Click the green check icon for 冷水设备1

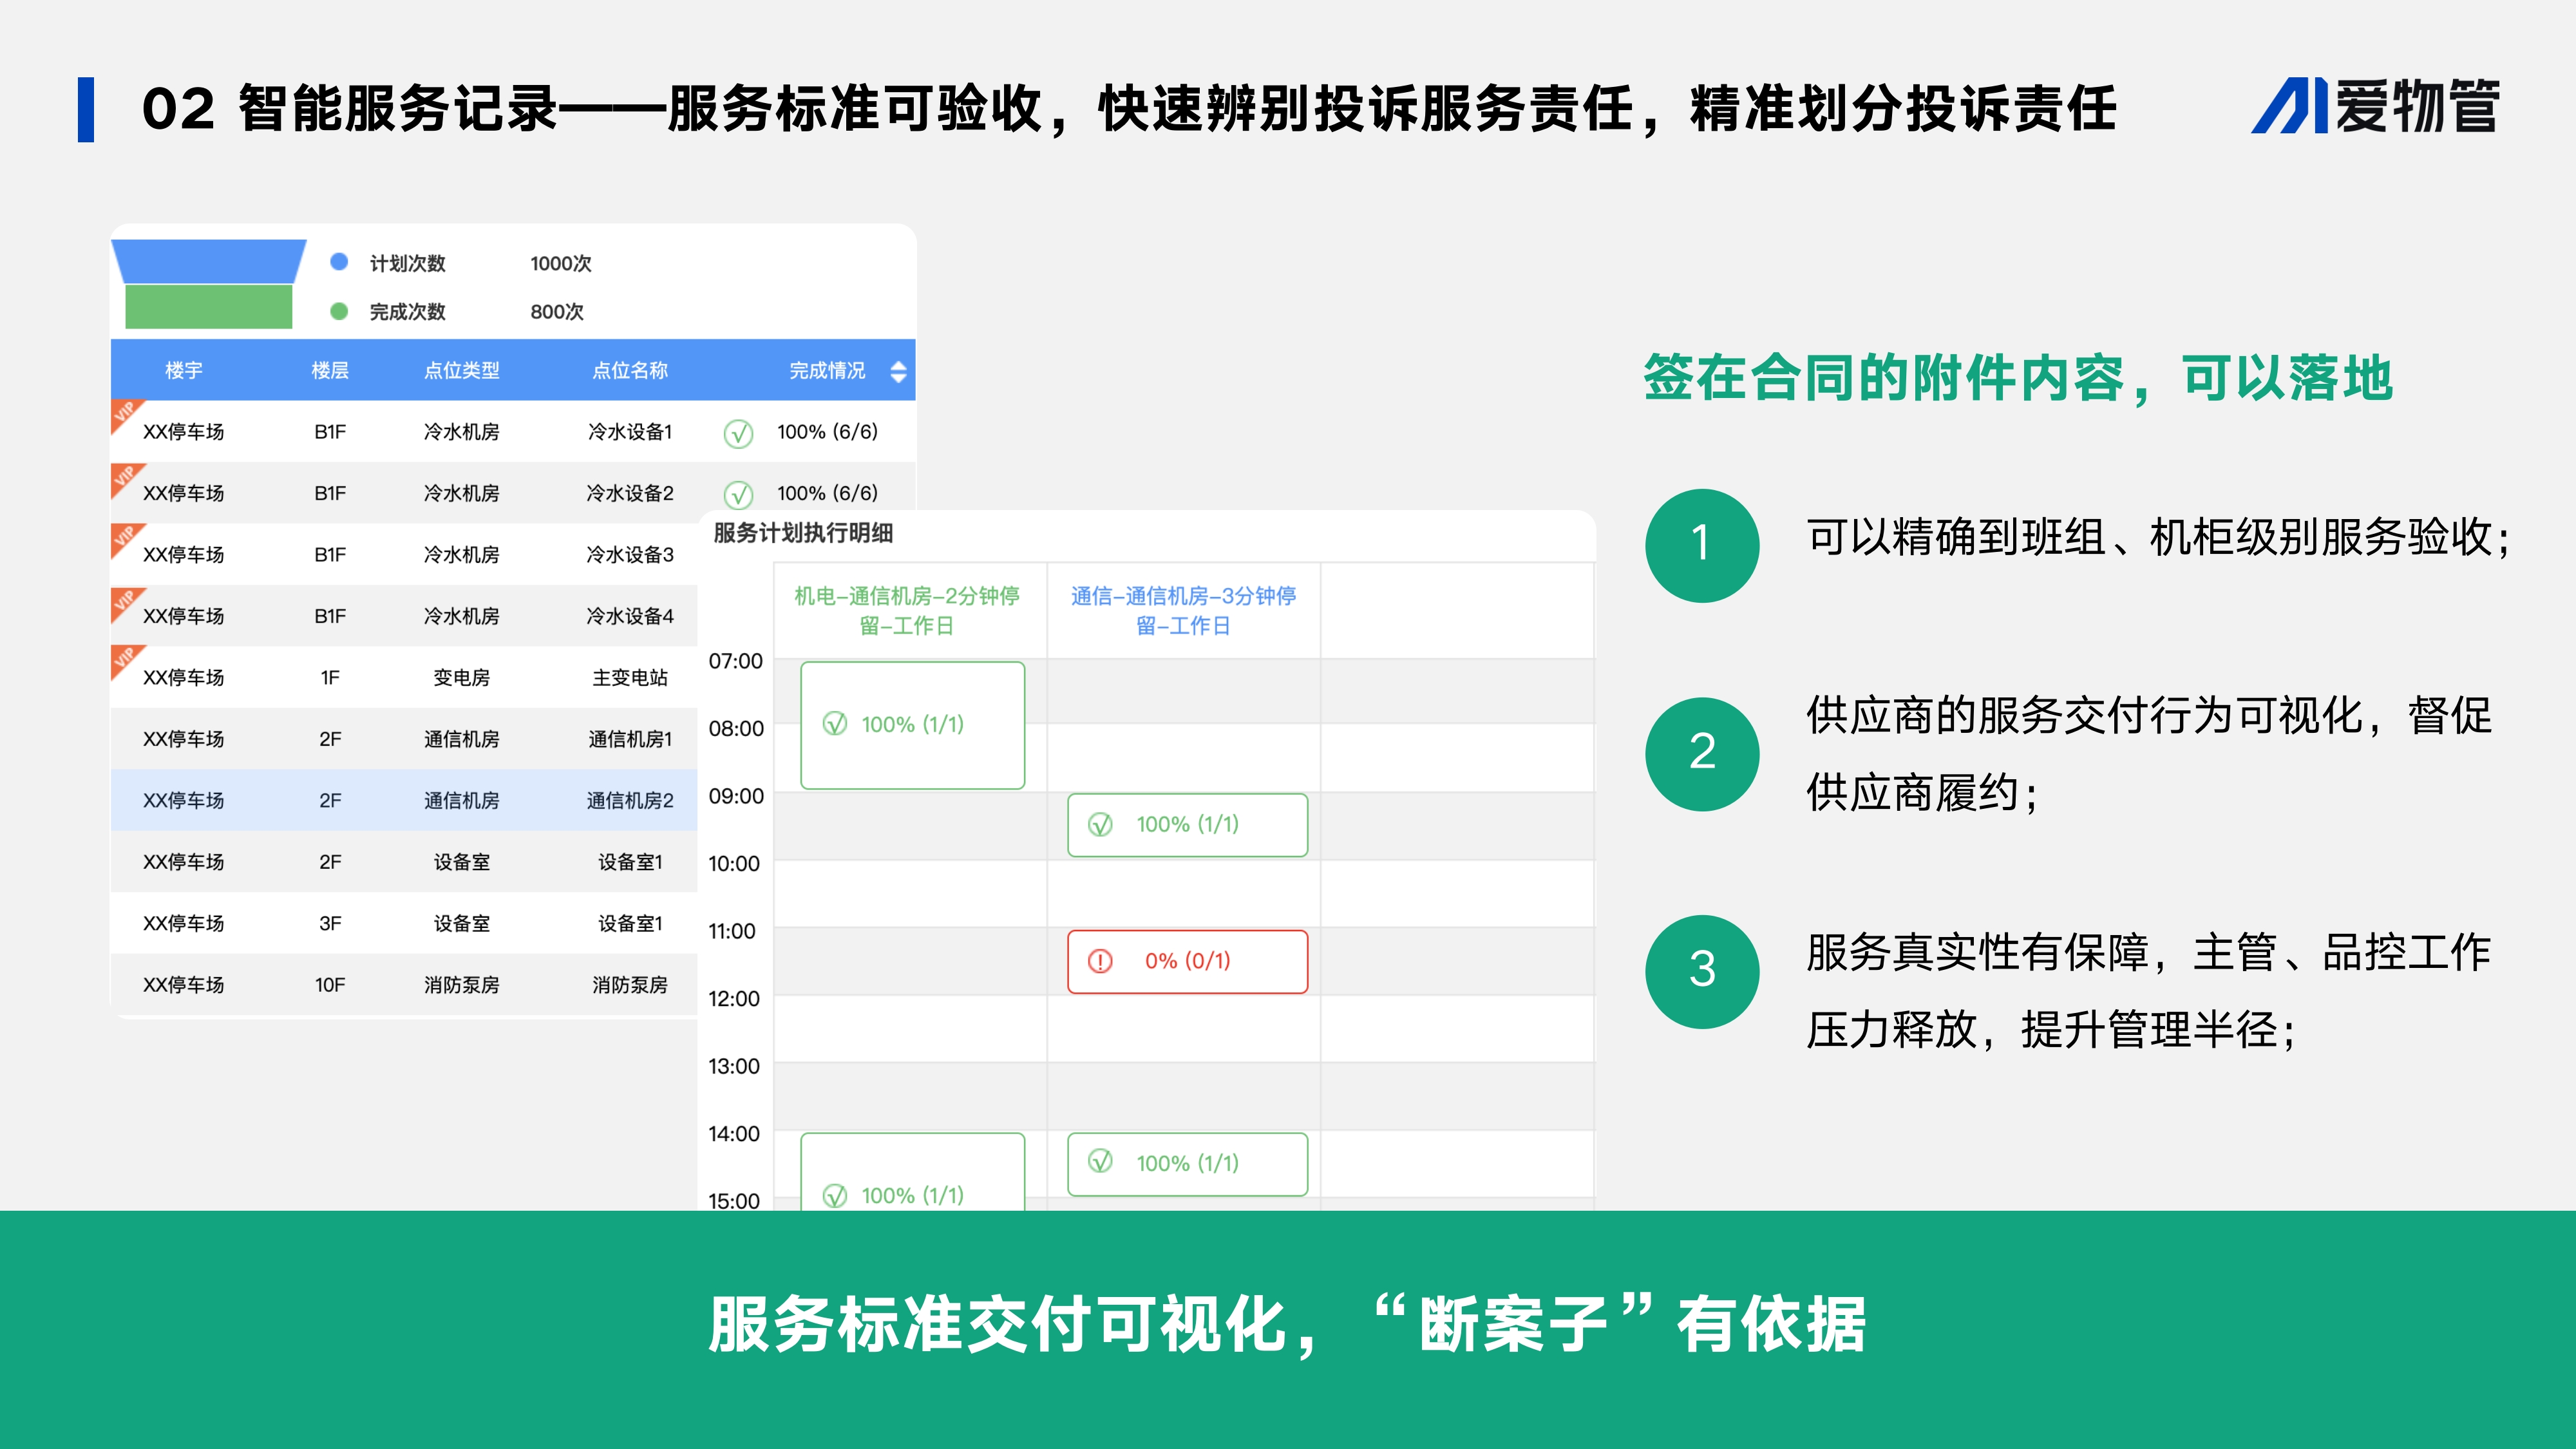[x=738, y=433]
